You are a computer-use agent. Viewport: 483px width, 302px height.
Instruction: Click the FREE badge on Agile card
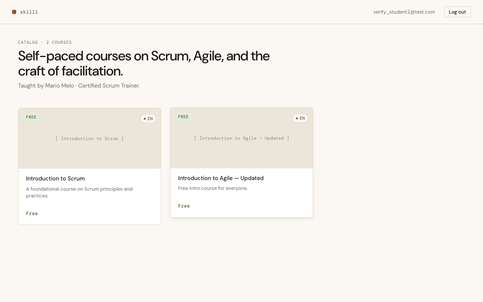(x=183, y=117)
